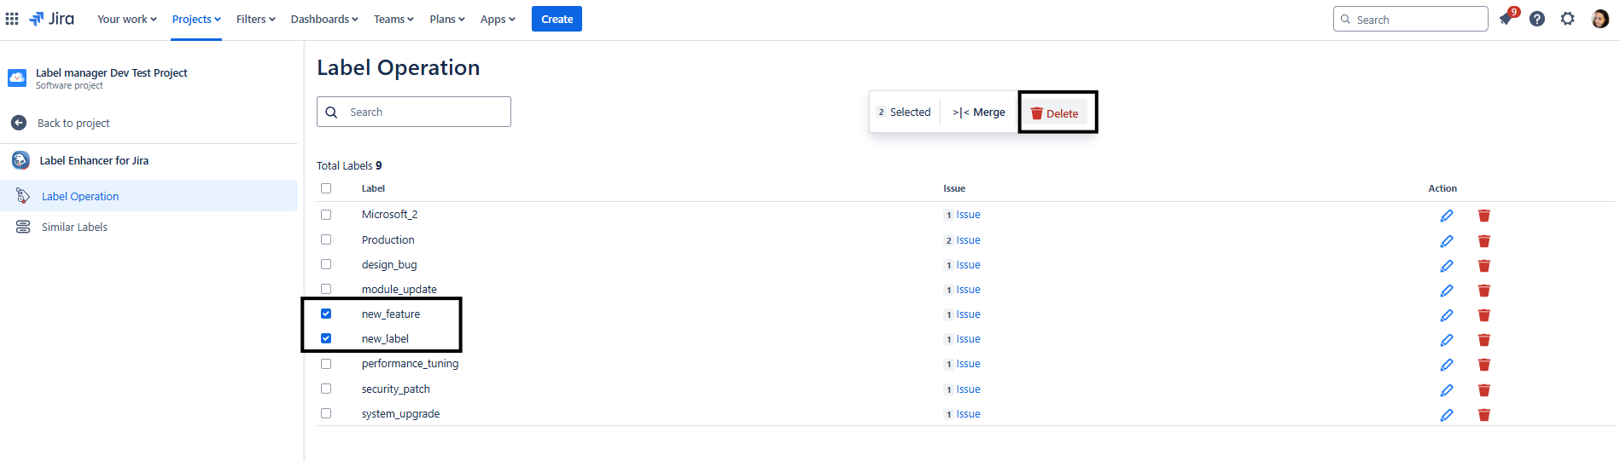Delete the Microsoft_2 label with the trash icon
1620x461 pixels.
pyautogui.click(x=1484, y=216)
